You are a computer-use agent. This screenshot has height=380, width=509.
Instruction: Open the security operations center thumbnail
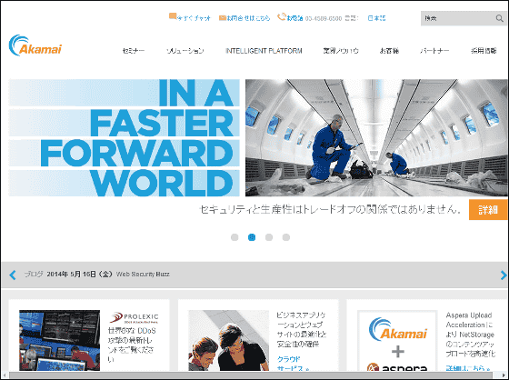tap(59, 340)
